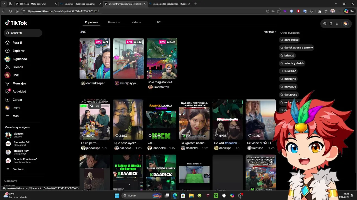Open Ver todo followed accounts

pyautogui.click(x=19, y=169)
